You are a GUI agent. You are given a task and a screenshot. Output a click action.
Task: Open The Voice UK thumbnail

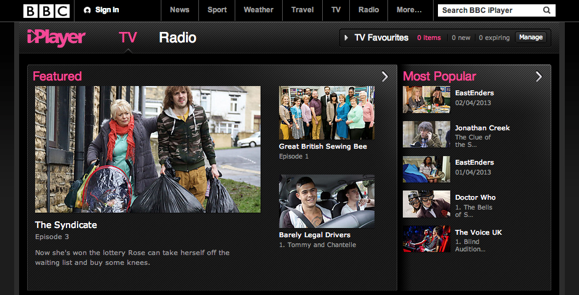click(x=426, y=238)
